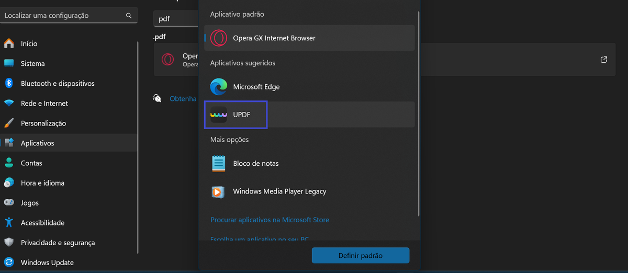The width and height of the screenshot is (628, 273).
Task: Click the Início home icon
Action: coord(9,43)
